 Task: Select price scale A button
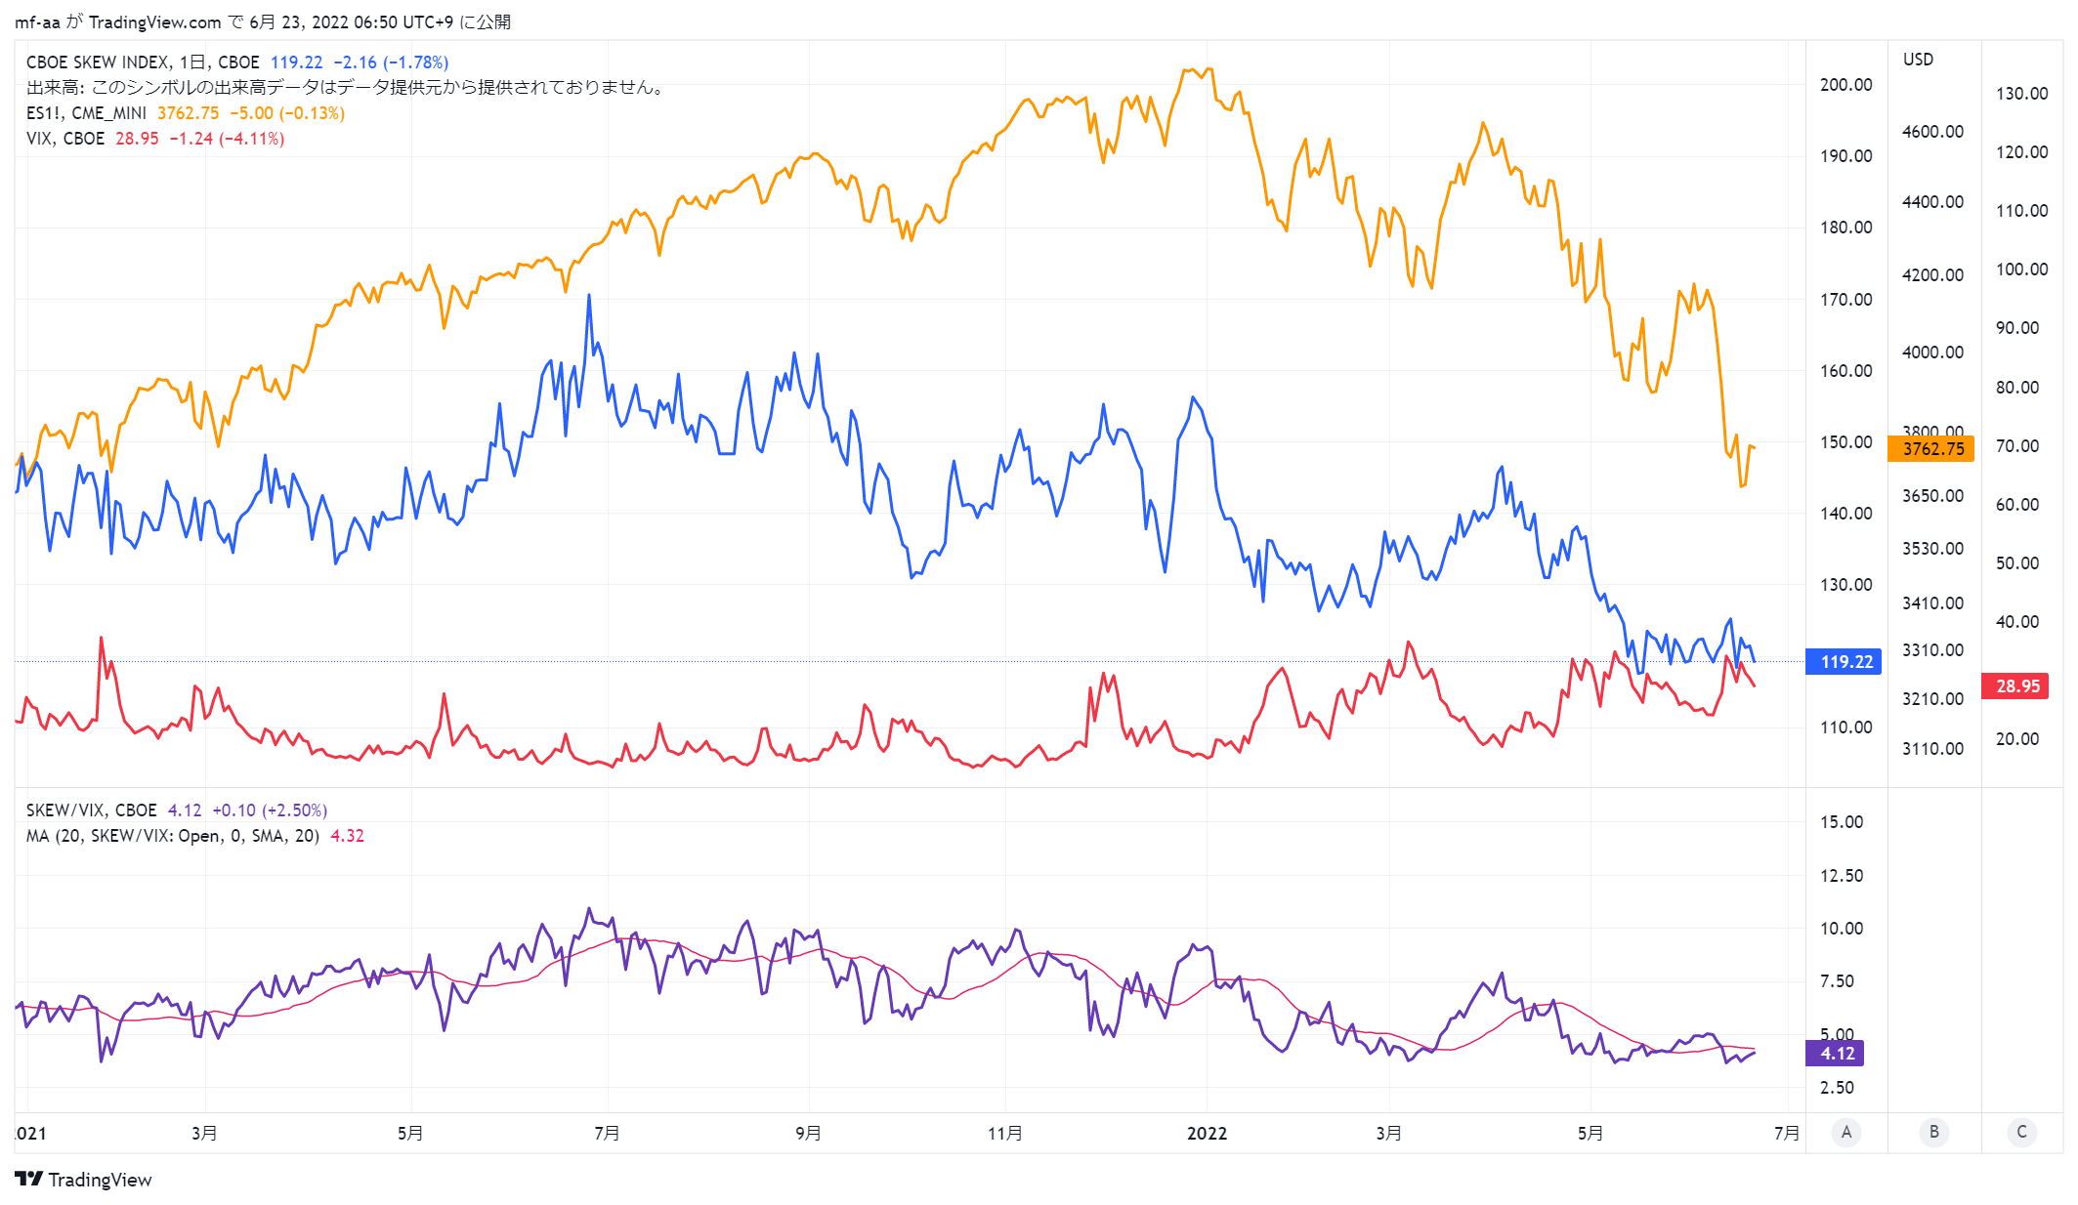1845,1132
